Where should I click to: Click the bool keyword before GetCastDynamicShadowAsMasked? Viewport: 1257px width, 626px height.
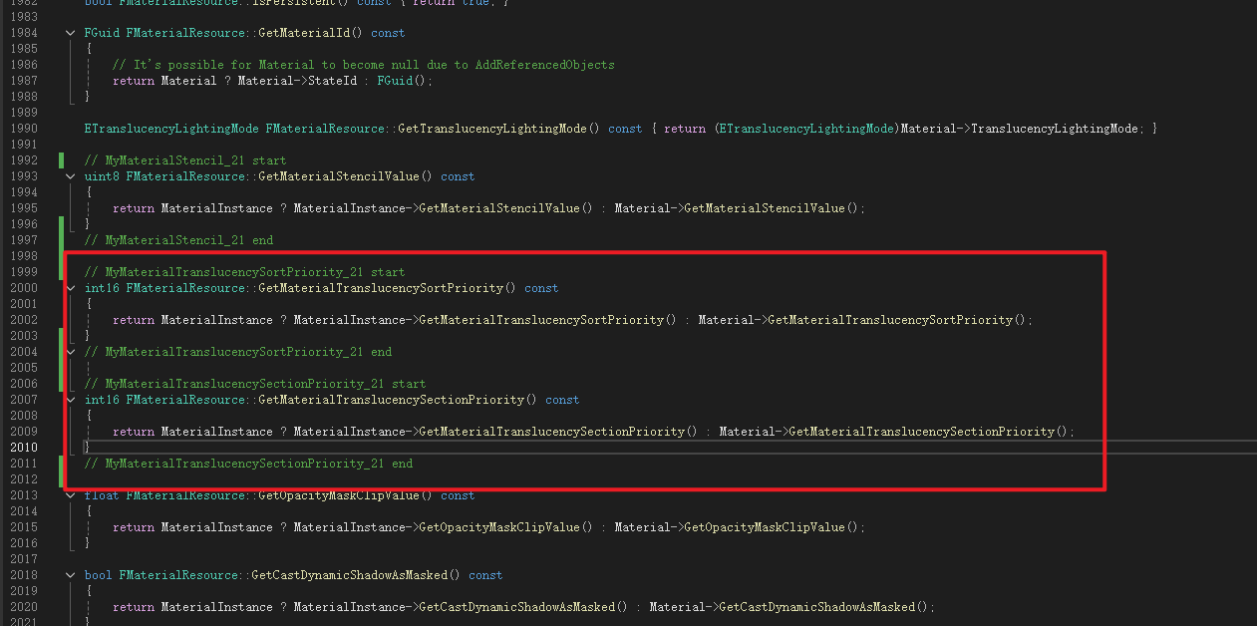click(x=98, y=575)
